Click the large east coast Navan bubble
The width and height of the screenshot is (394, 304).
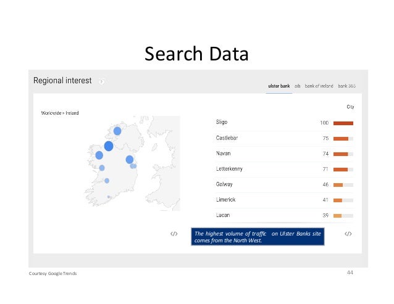130,160
